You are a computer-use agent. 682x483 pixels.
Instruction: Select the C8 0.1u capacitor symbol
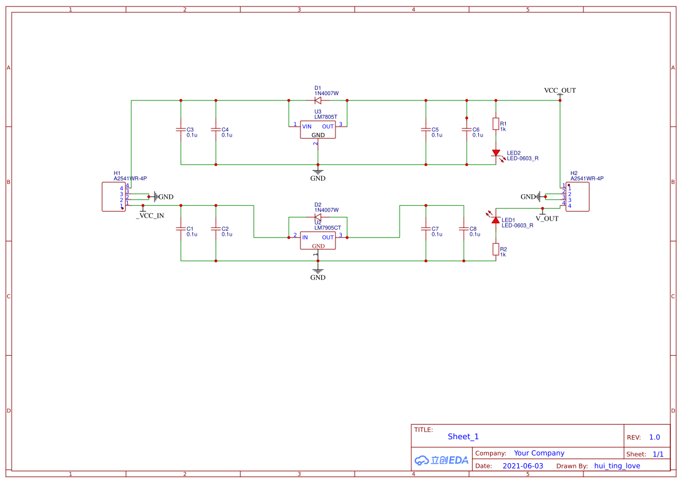coord(464,230)
